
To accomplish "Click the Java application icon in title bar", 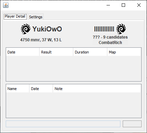I will [x=6, y=5].
